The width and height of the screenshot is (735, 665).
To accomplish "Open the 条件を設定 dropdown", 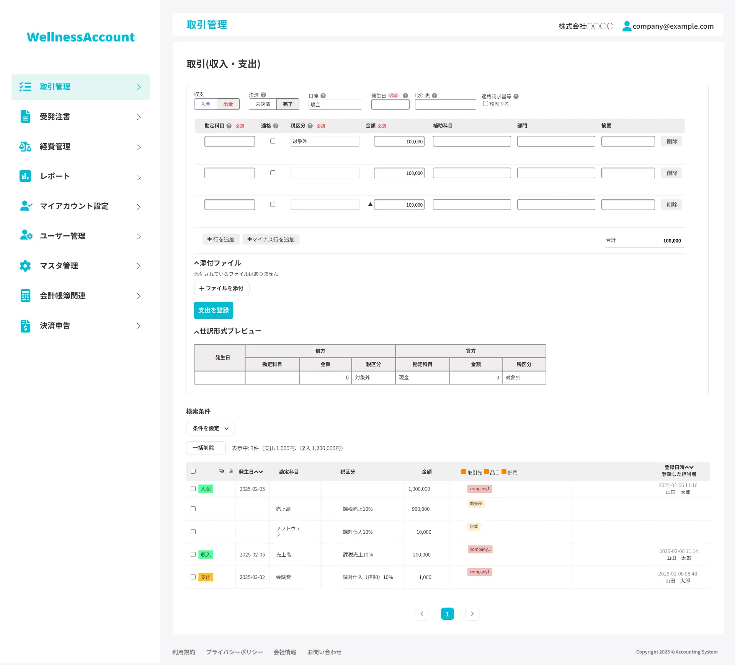I will tap(210, 429).
